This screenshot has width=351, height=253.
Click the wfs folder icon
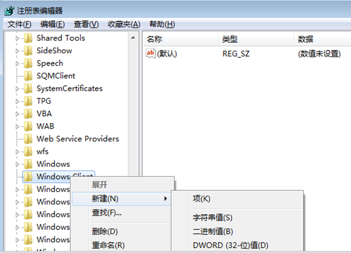click(28, 152)
